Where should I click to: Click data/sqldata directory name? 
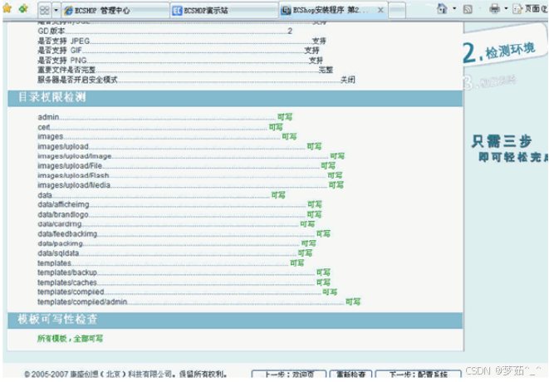[58, 253]
